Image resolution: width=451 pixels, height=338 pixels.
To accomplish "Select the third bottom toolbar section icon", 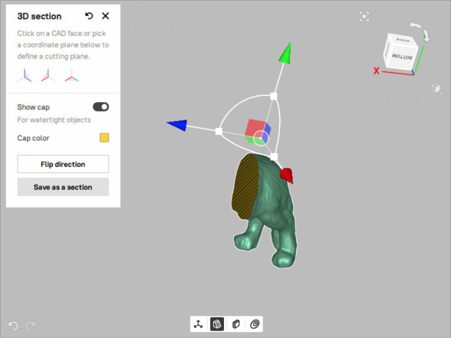I will click(236, 324).
